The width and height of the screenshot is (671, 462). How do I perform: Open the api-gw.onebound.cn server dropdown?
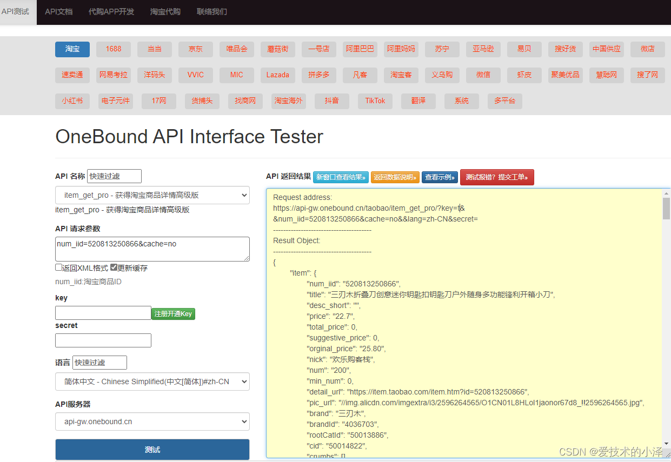[x=152, y=421]
